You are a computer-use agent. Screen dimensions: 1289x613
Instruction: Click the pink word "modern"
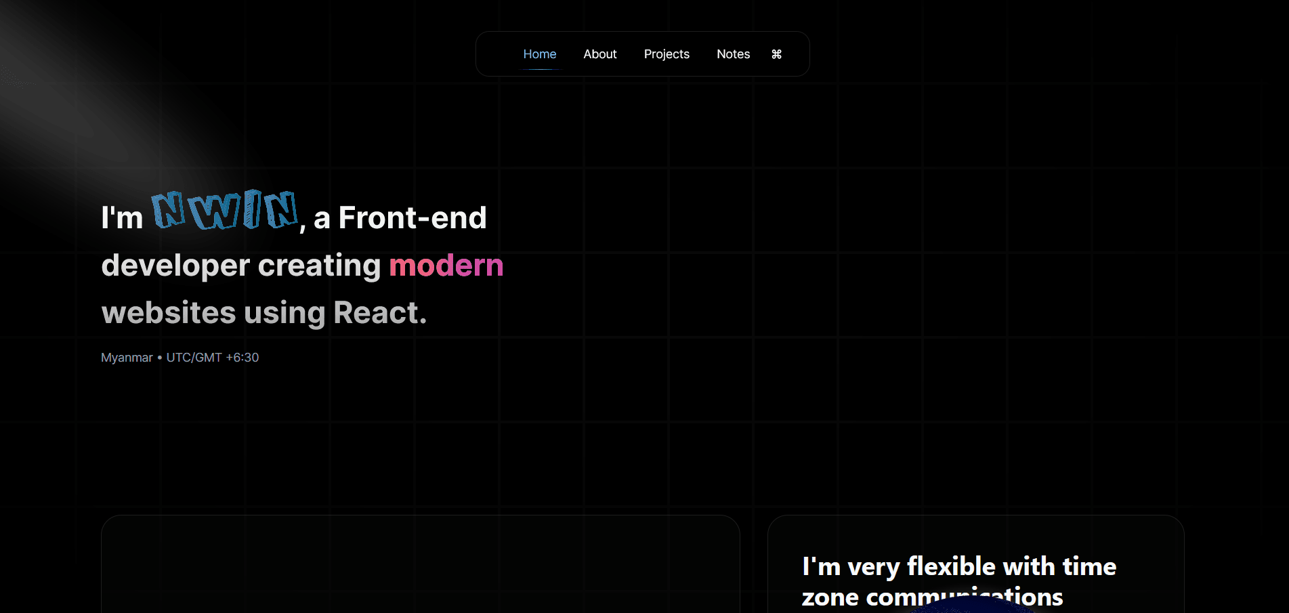446,266
